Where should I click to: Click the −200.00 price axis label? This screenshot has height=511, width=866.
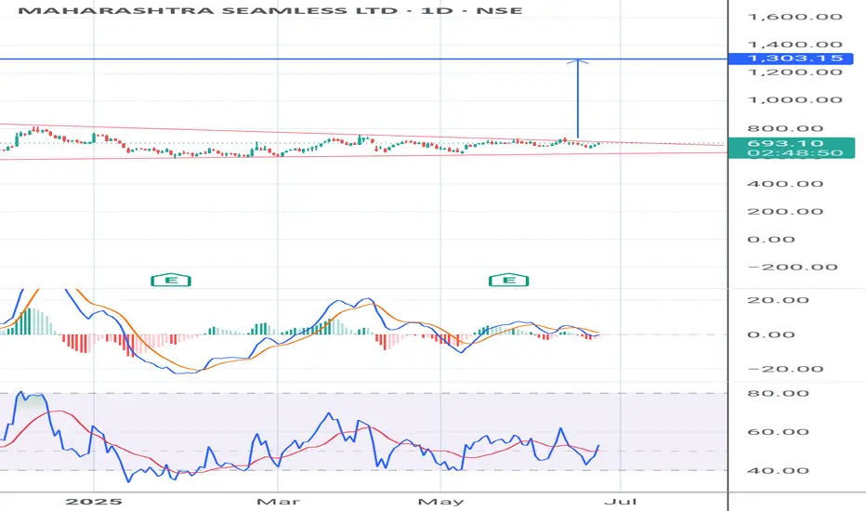pos(793,268)
